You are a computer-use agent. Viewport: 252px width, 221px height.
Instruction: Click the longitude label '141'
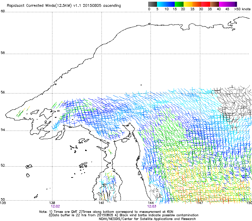click(x=101, y=203)
